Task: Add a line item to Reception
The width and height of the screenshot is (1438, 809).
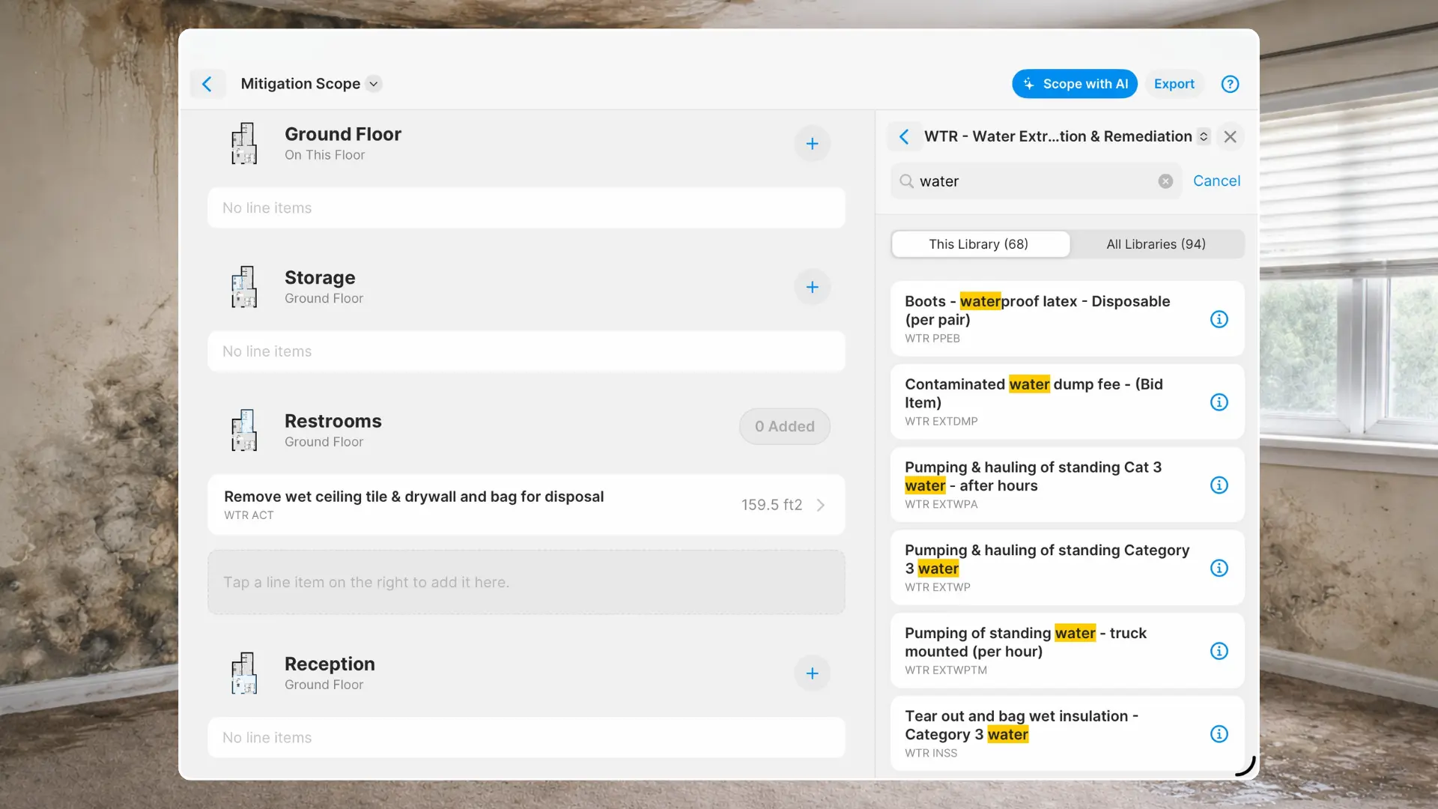Action: tap(813, 673)
